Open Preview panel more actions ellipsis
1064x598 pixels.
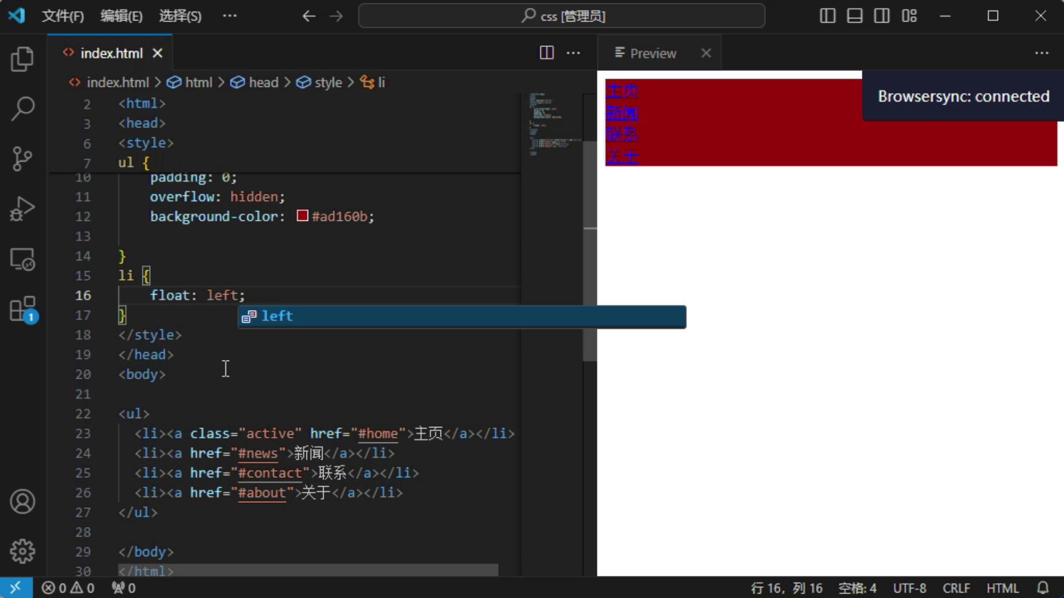click(x=1042, y=53)
